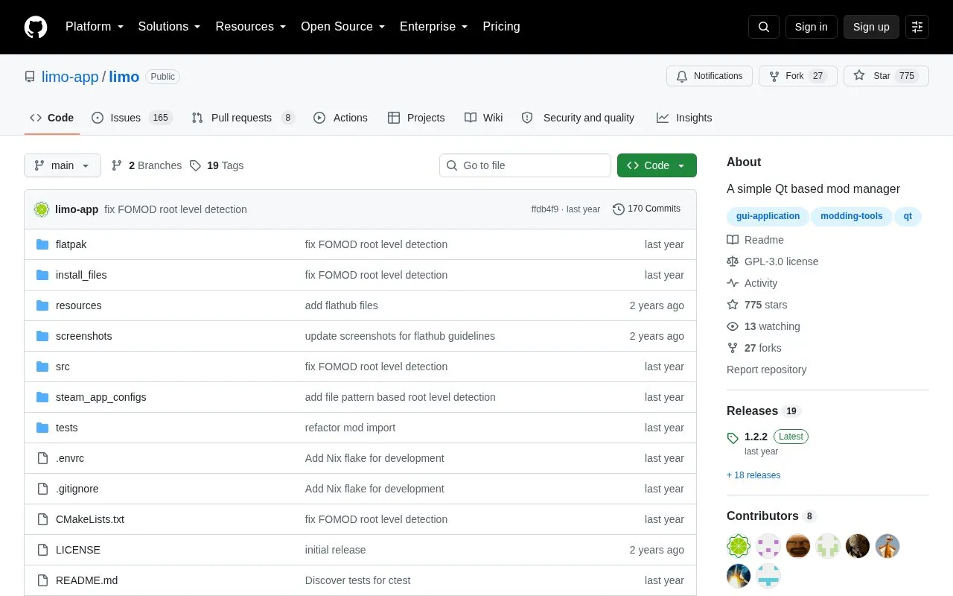The image size is (953, 596).
Task: Open the Notifications button
Action: click(x=710, y=76)
